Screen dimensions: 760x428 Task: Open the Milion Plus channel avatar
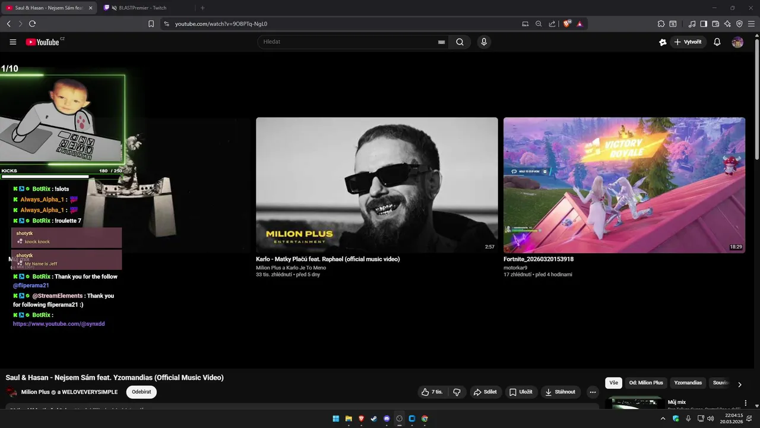click(x=12, y=392)
